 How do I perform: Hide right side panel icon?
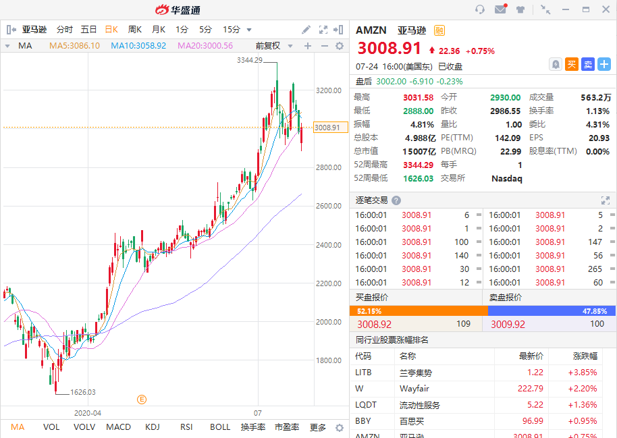(338, 30)
